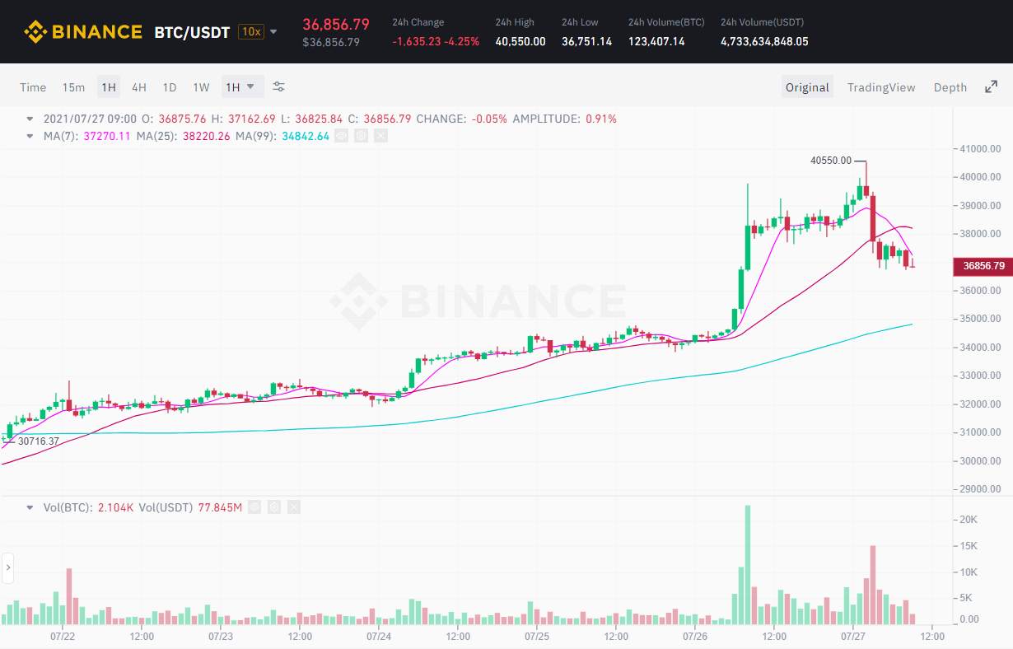Open MA indicator settings gear
1013x649 pixels.
coord(361,136)
